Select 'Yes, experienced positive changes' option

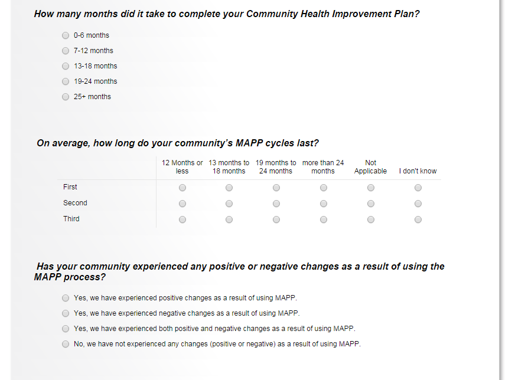[66, 298]
